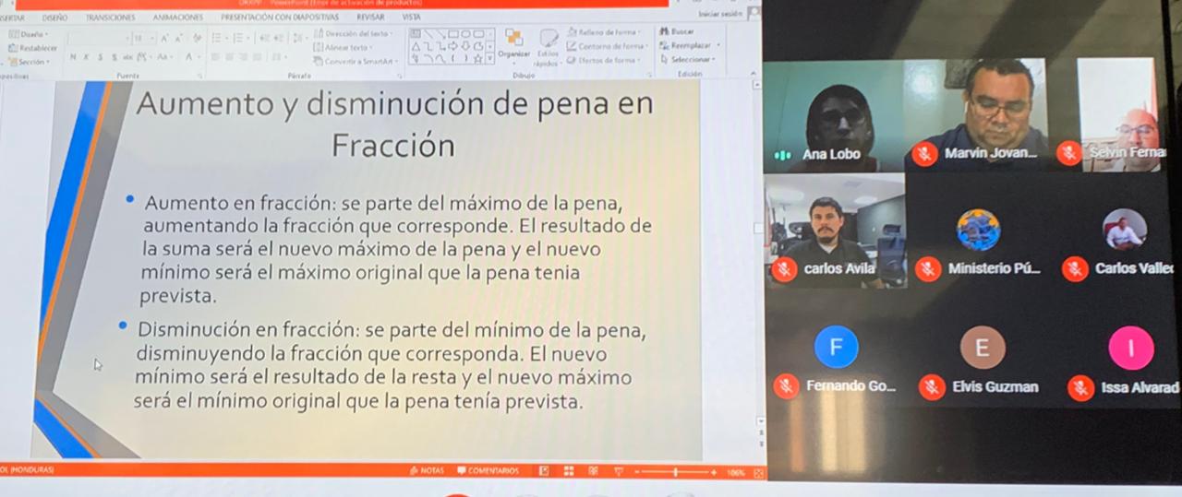Click fit slide to window icon
Screen dimensions: 1182x497
(758, 472)
